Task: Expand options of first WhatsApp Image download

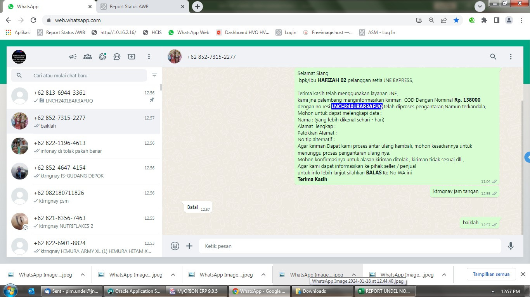Action: 83,275
